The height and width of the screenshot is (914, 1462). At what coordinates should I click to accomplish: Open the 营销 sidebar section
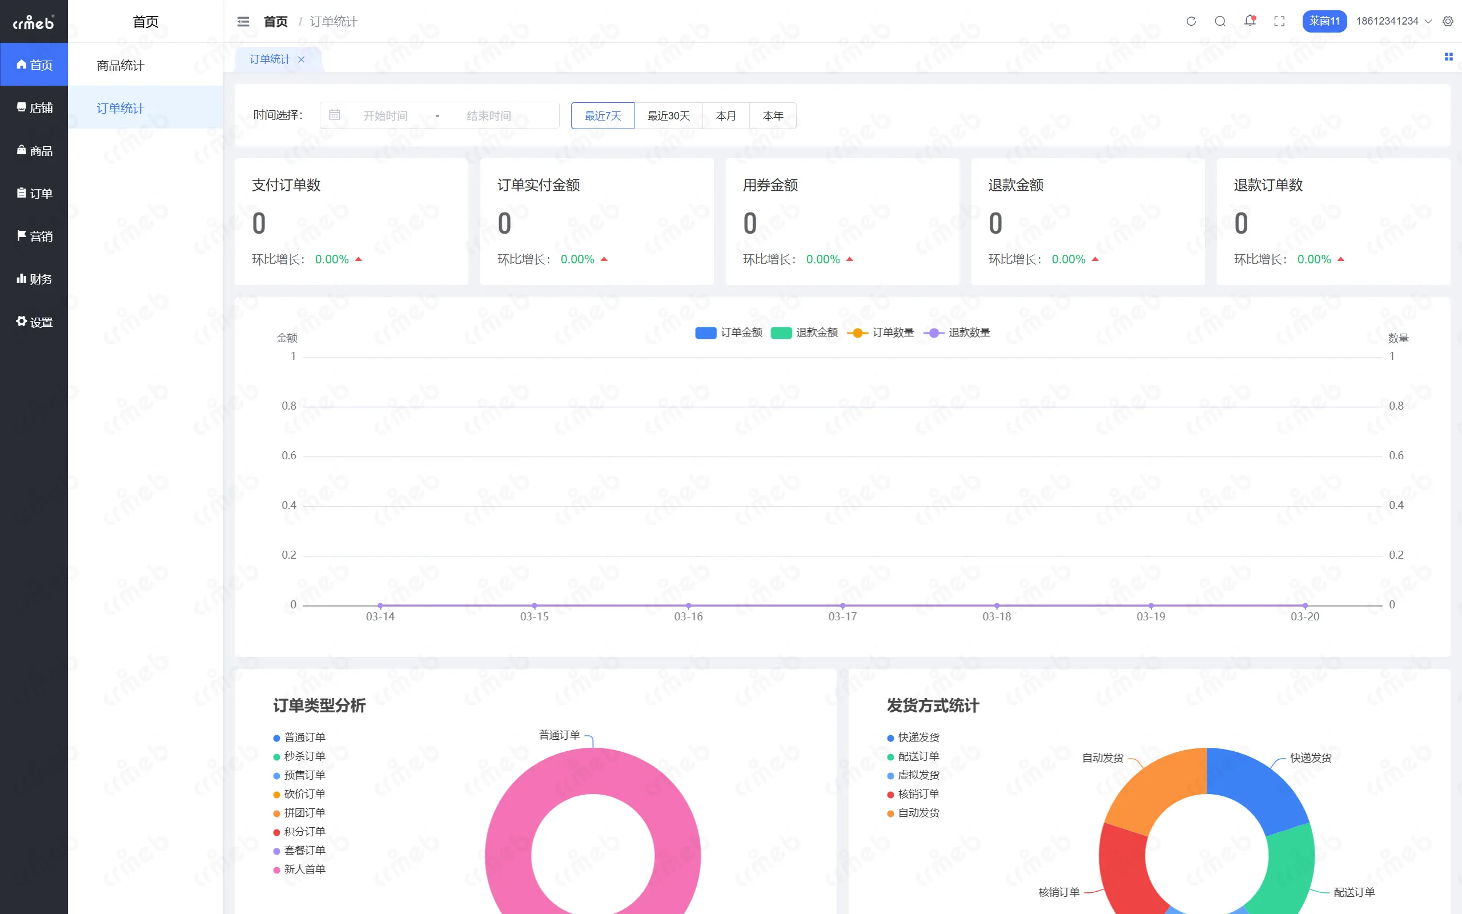pyautogui.click(x=34, y=236)
